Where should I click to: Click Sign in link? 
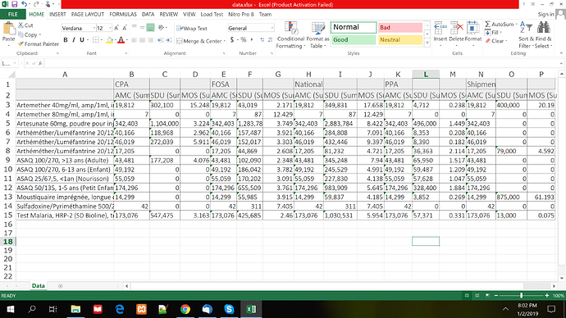tap(545, 15)
